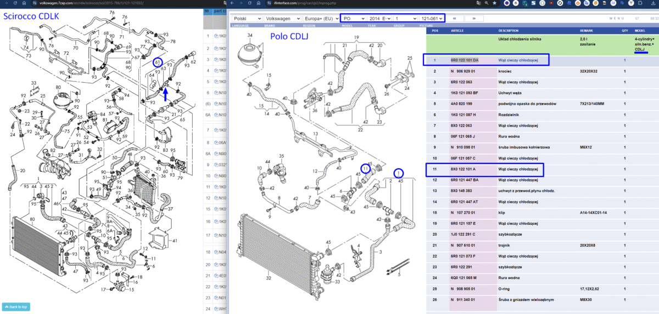This screenshot has width=659, height=314.
Task: Open site info icon beside volkswagen.7zap.com URL
Action: pyautogui.click(x=34, y=3)
